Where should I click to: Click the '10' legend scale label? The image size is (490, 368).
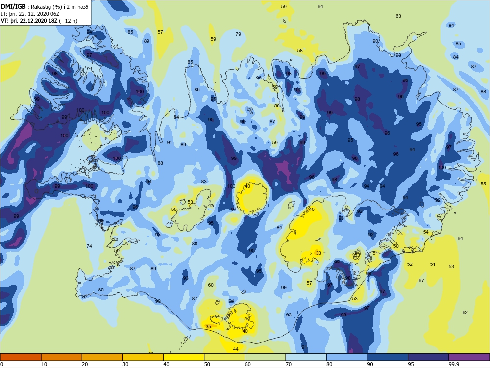(x=44, y=364)
